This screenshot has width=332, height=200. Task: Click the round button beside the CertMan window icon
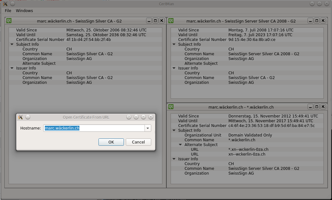[13, 4]
